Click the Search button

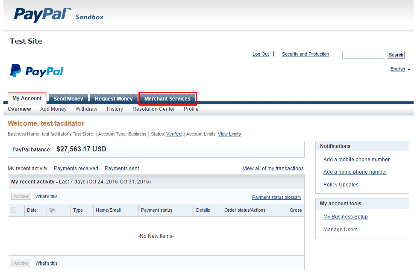396,55
